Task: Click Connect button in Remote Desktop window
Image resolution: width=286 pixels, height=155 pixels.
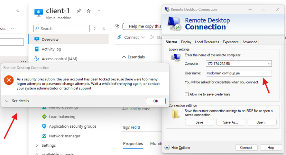Action: coord(246,148)
